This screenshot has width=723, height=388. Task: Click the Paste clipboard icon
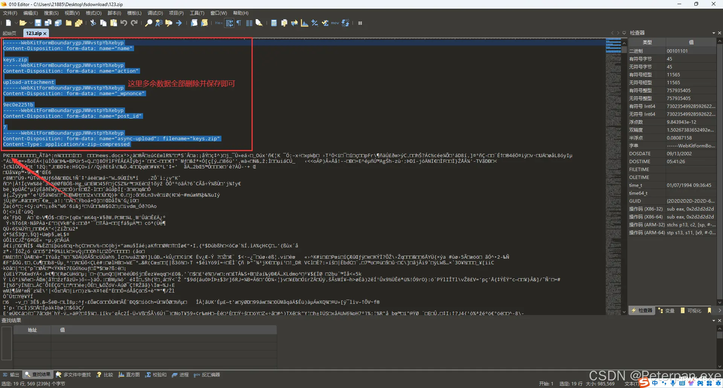point(113,23)
